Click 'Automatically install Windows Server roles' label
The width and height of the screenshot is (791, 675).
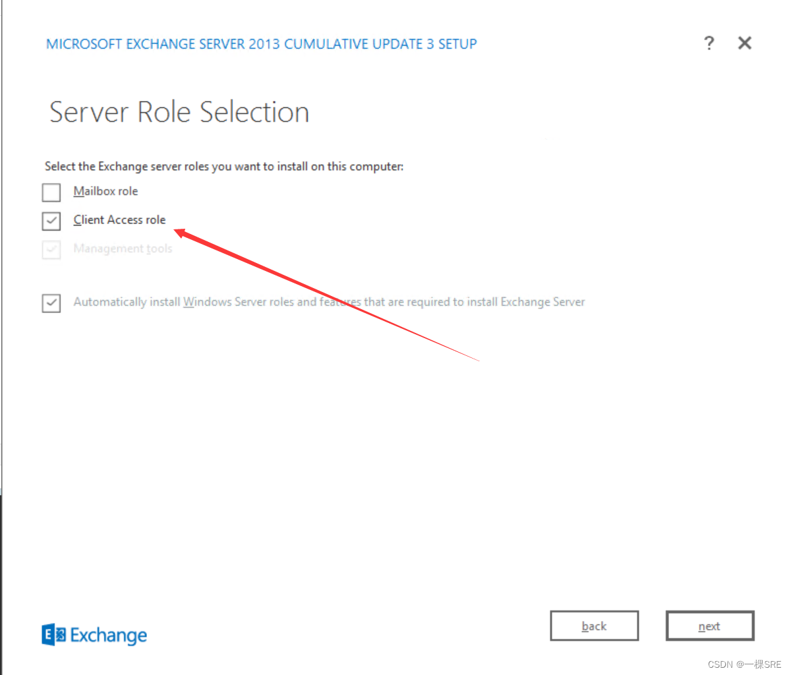(x=329, y=302)
